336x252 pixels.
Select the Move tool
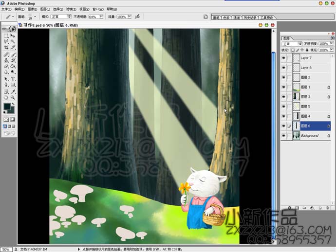click(13, 36)
